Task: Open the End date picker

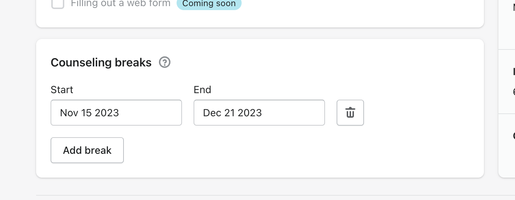Action: tap(259, 113)
